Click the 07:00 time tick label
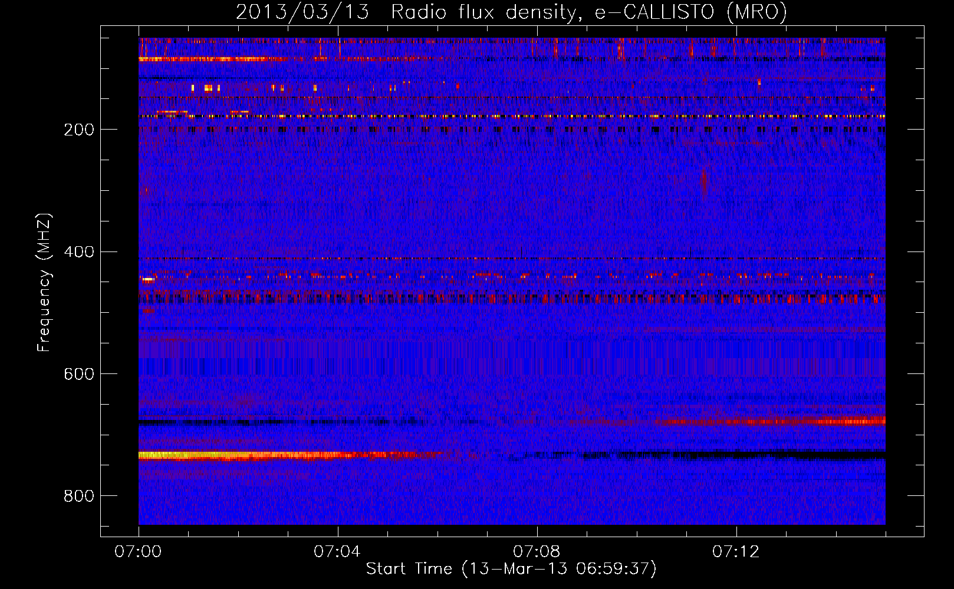 138,552
